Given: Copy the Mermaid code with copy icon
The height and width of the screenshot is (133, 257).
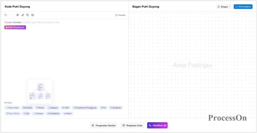Looking at the screenshot, I should [x=27, y=15].
